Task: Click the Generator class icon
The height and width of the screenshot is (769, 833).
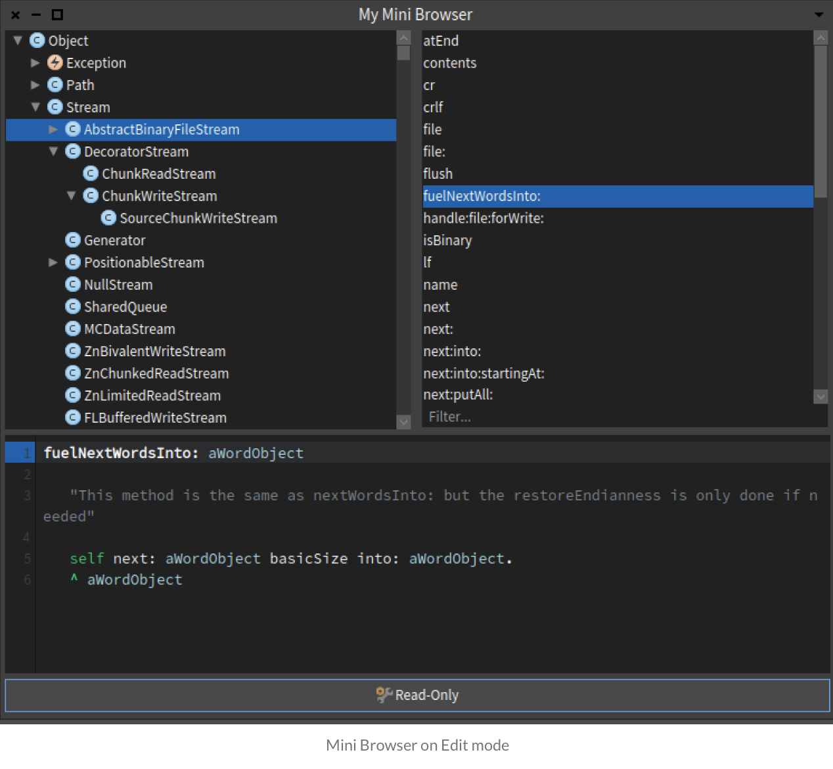Action: coord(73,241)
